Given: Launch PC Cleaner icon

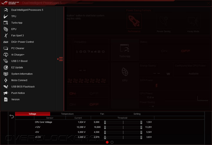Looking at the screenshot, I should coord(6,48).
